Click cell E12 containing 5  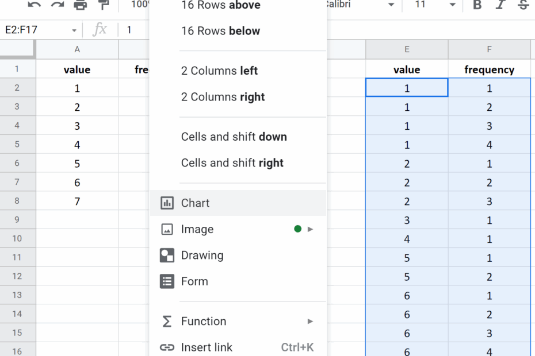[x=407, y=277]
